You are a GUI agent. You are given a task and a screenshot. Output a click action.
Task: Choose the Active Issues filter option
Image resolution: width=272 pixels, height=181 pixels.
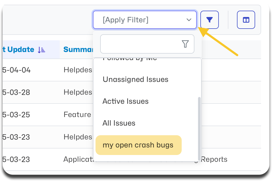pos(125,101)
